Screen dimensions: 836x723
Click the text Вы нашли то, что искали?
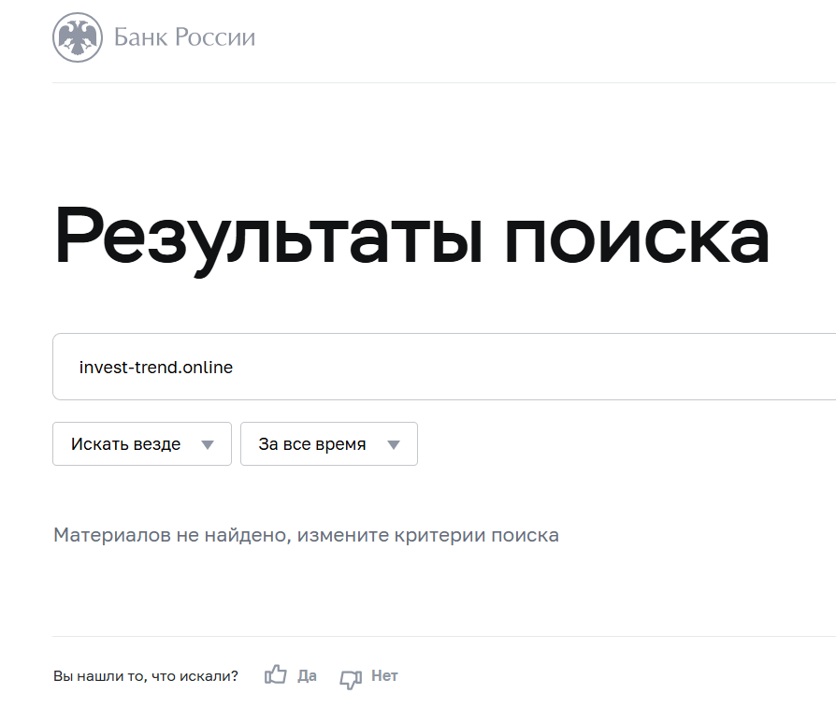(x=147, y=674)
